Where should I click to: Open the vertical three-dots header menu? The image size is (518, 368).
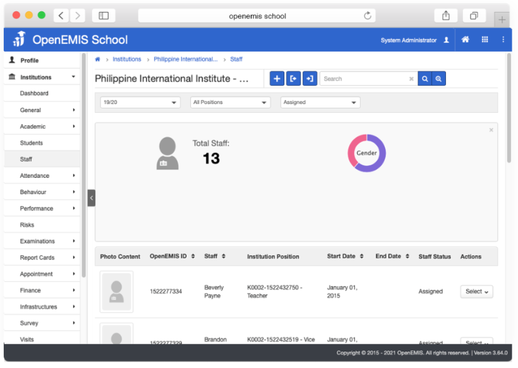(x=503, y=40)
